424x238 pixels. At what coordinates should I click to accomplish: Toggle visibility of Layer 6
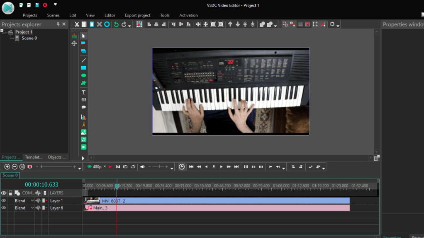4,208
